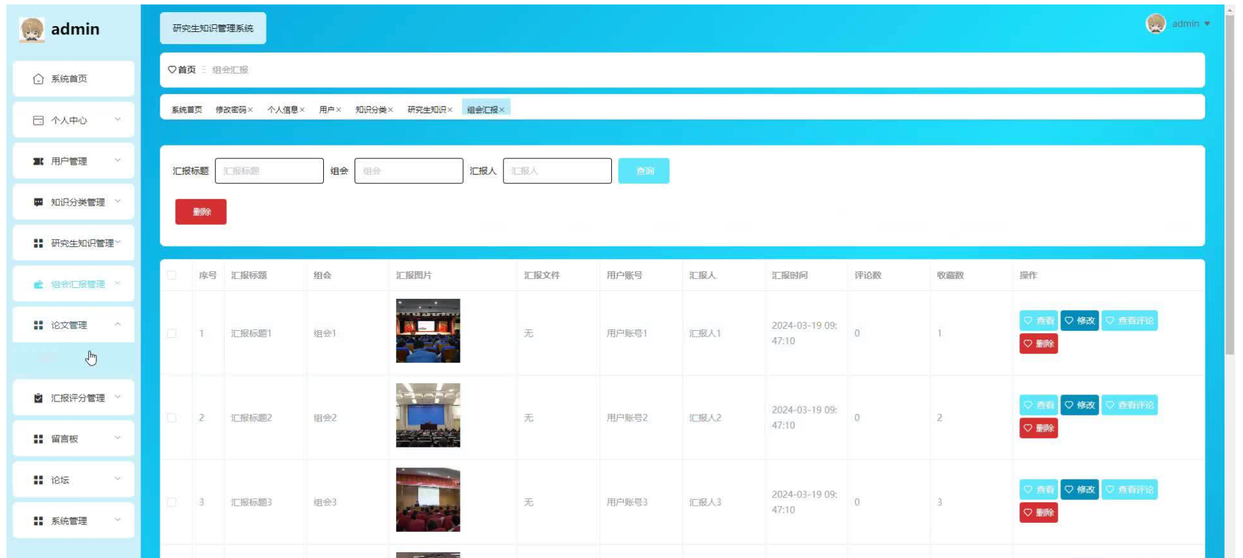Expand the 用户管理 menu chevron
1243x558 pixels.
[118, 160]
